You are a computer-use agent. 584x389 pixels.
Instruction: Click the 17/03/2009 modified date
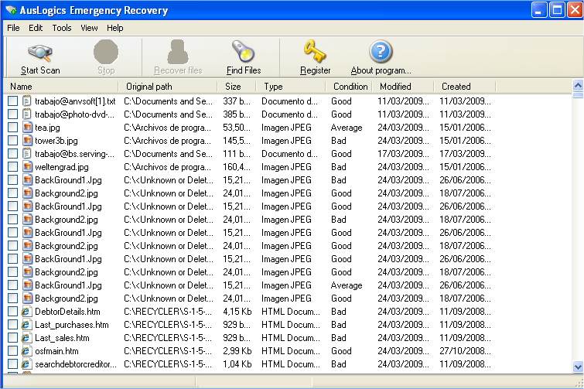click(x=403, y=154)
